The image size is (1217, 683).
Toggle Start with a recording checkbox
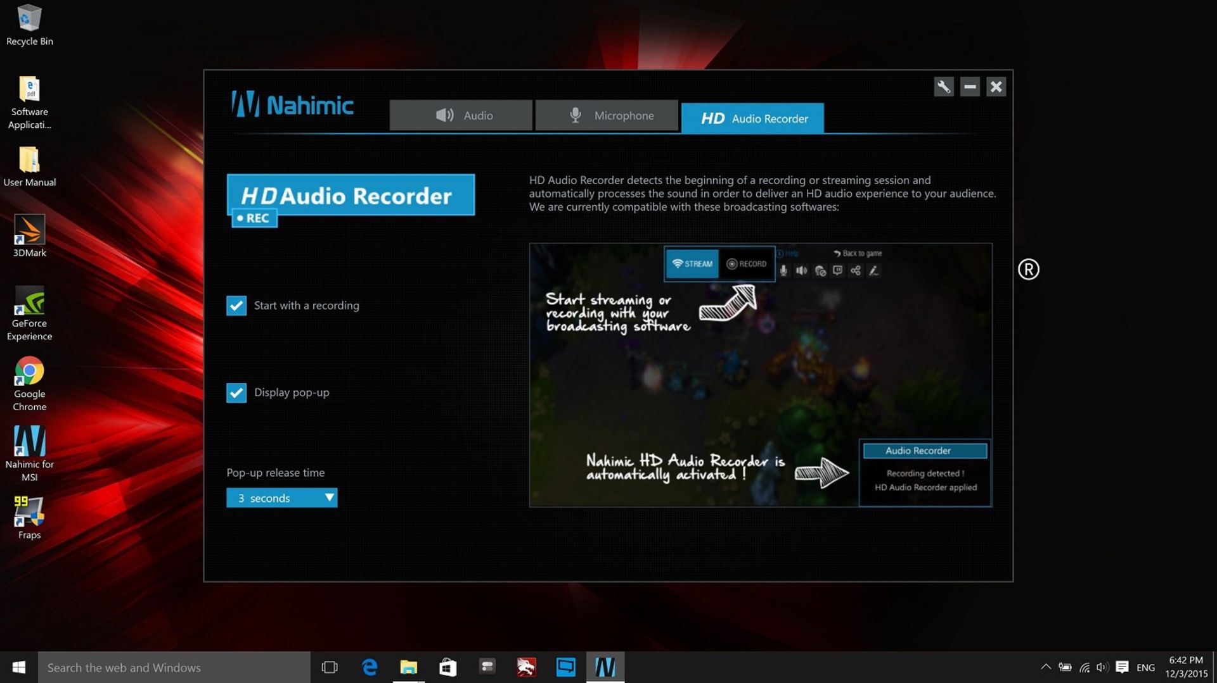[x=236, y=306]
